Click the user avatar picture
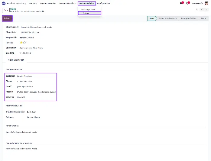This screenshot has height=161, width=211. point(206,3)
